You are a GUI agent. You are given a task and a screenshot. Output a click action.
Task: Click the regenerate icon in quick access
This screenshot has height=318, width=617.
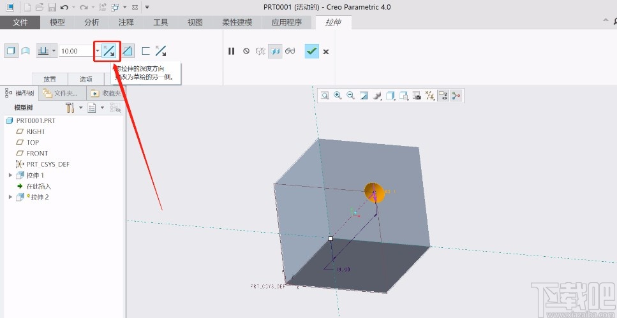(x=102, y=7)
